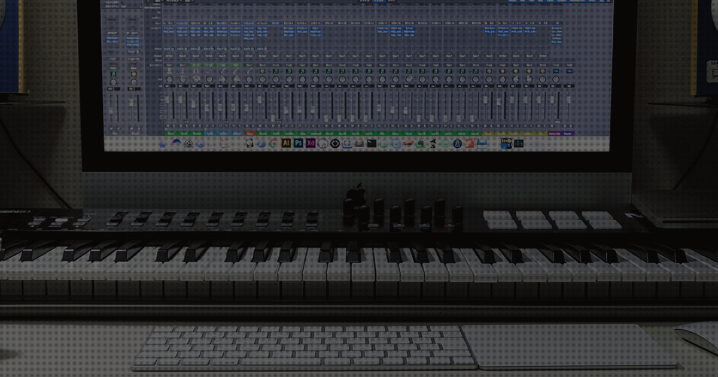Open Safari from the Dock
The height and width of the screenshot is (377, 718).
(x=261, y=144)
